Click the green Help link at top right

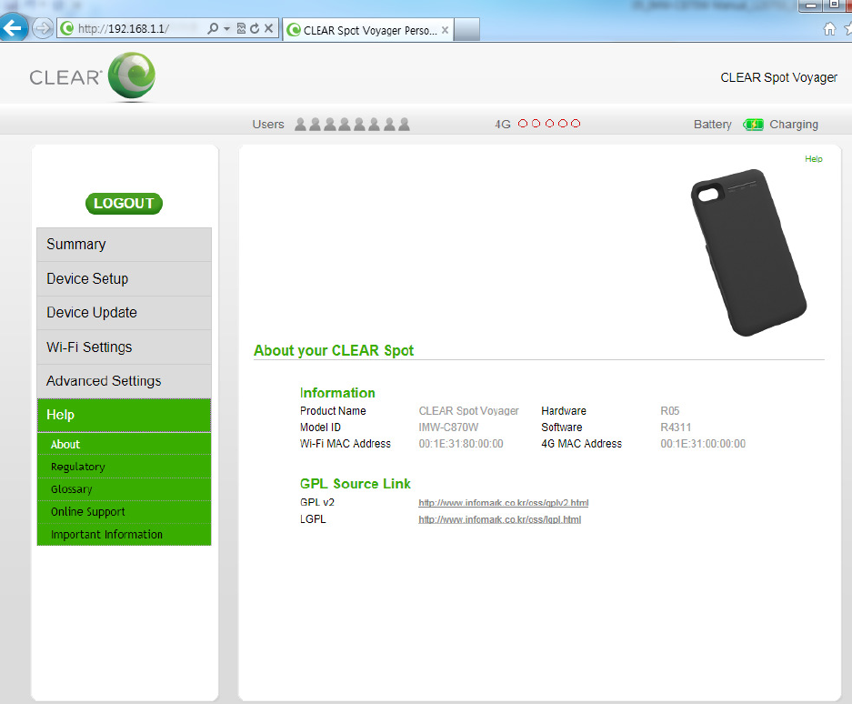[x=814, y=159]
